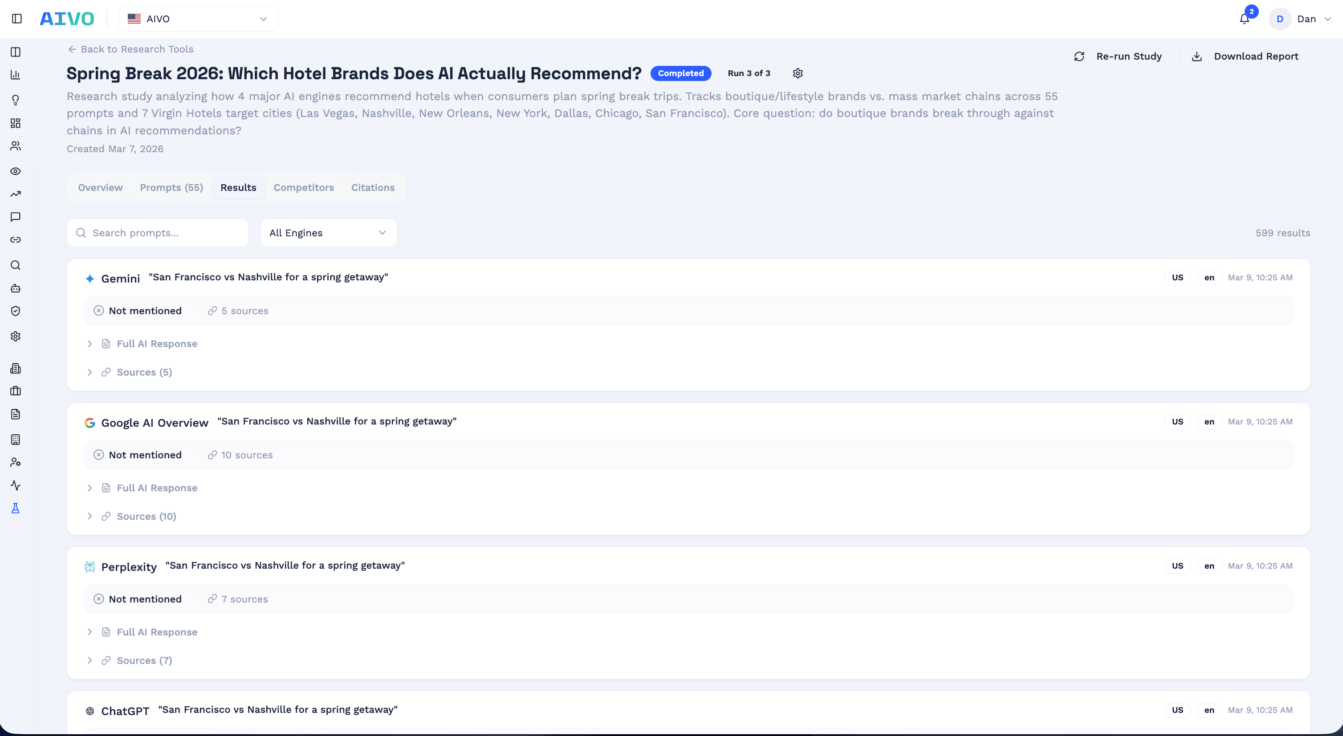Viewport: 1343px width, 736px height.
Task: Click the Download Report button
Action: [x=1245, y=56]
